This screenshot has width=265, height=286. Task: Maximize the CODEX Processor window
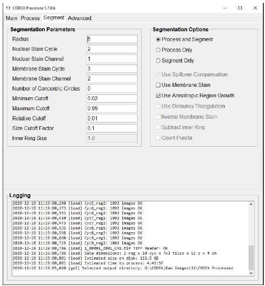[240, 8]
